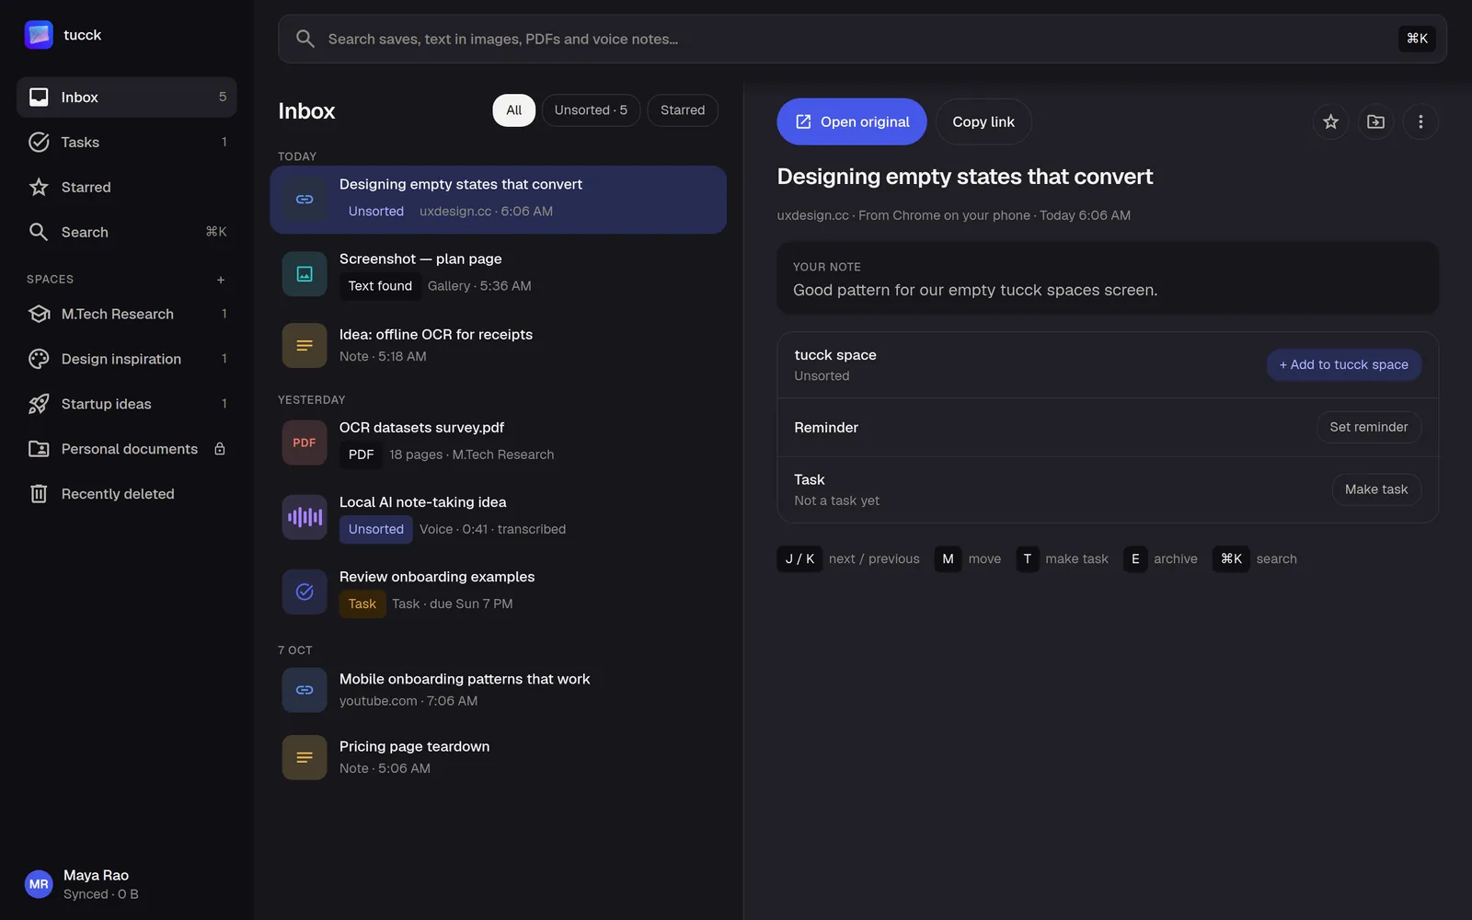
Task: Switch to the Starred filter tab
Action: click(683, 110)
